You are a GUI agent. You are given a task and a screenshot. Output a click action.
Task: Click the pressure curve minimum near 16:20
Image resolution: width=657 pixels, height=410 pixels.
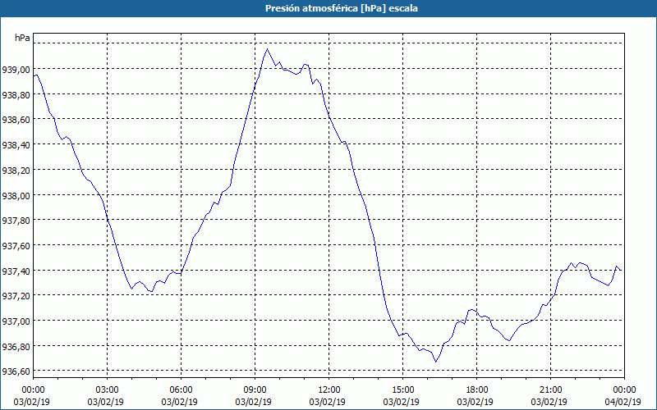pos(436,362)
